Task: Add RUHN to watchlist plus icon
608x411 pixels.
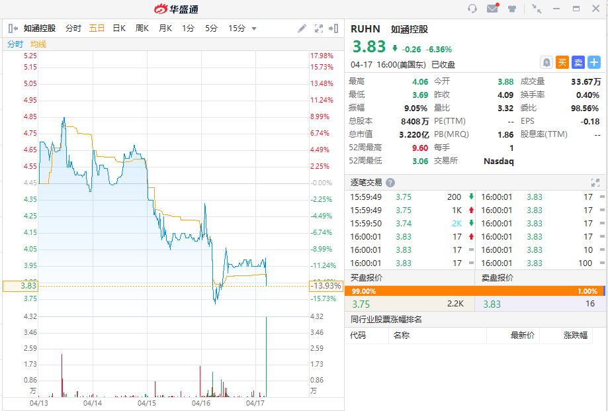Action: point(594,62)
